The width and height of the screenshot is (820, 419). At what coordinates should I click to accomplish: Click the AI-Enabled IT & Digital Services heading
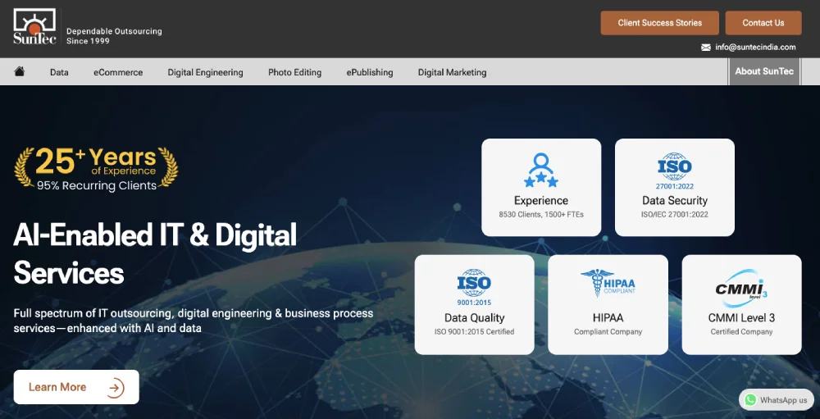[155, 253]
